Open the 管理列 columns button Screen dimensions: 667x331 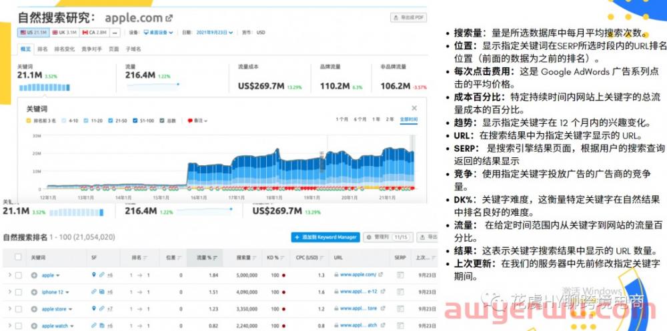click(x=387, y=237)
